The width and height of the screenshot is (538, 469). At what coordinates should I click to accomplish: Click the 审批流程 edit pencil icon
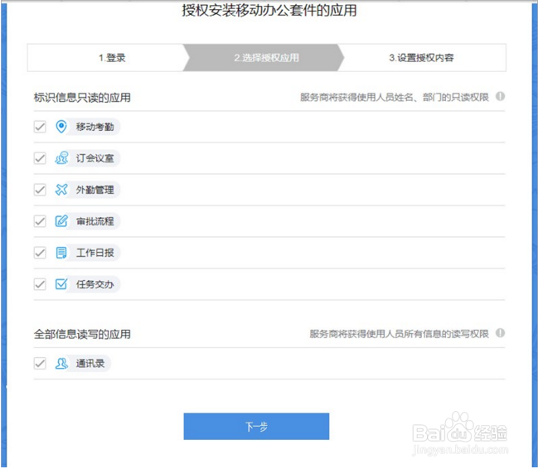[x=61, y=221]
